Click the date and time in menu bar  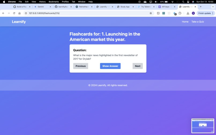click(x=205, y=2)
